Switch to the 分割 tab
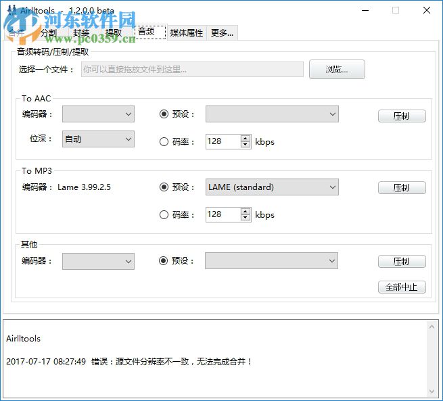 point(48,33)
